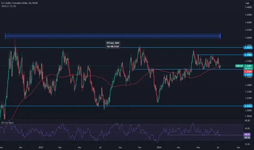Click the 1.38725 horizontal line price label
Screen dimensions: 254x150
(248, 47)
